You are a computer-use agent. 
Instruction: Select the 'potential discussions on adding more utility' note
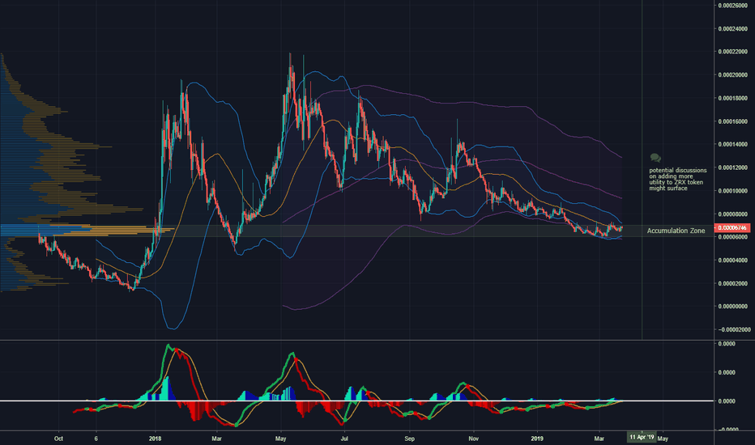pos(677,180)
